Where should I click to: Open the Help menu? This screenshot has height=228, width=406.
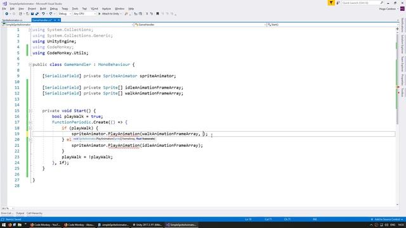click(x=131, y=9)
